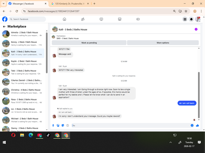Click Mark as pending button
Image resolution: width=205 pixels, height=153 pixels.
(x=89, y=43)
